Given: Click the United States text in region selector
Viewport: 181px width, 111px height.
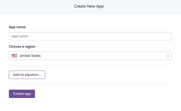Looking at the screenshot, I should pos(30,55).
